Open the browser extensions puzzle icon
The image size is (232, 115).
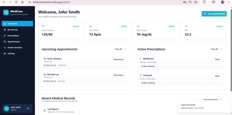204,2
